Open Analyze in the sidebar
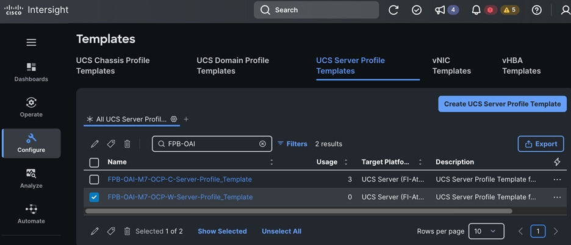Viewport: 571px width, 245px height. pos(31,179)
